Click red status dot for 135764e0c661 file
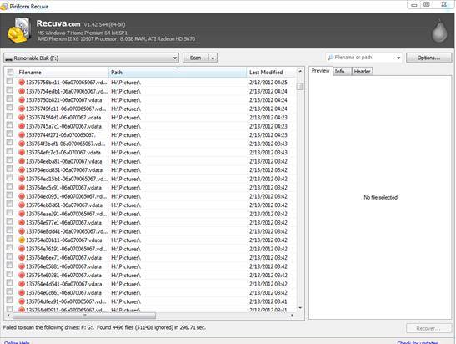 [22, 292]
